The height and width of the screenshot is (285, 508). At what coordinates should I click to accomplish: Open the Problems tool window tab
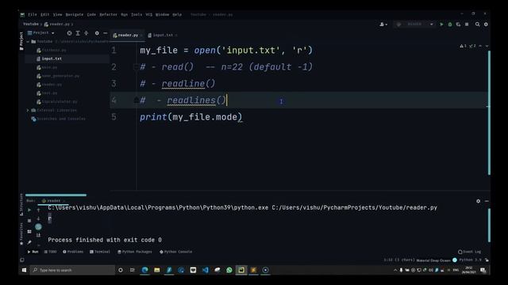73,252
